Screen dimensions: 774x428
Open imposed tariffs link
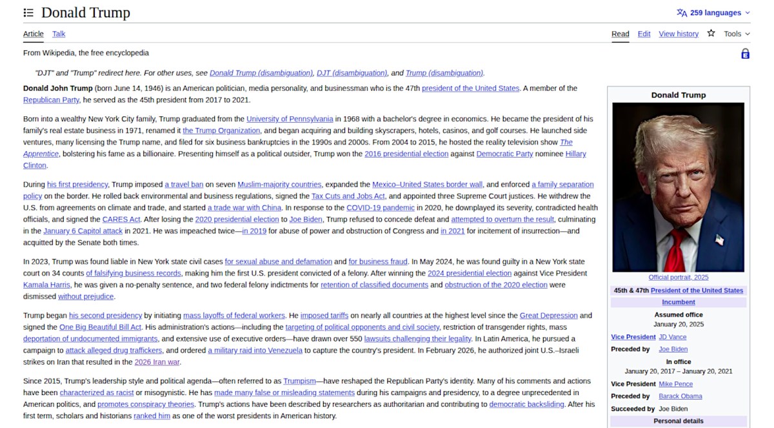(x=324, y=316)
